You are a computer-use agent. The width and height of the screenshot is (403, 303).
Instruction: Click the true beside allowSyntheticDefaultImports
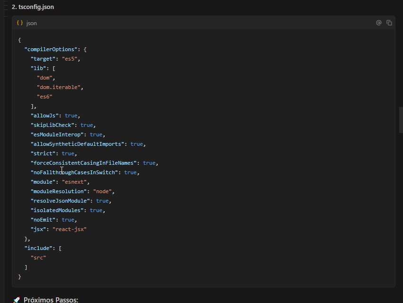tap(137, 143)
